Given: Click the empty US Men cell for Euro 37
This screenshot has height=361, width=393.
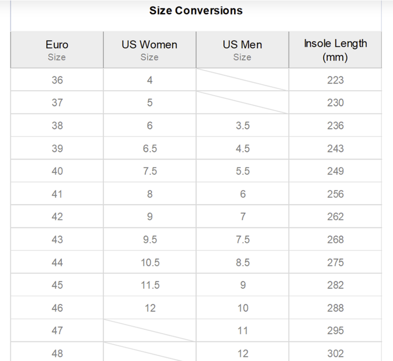Looking at the screenshot, I should click(x=242, y=102).
